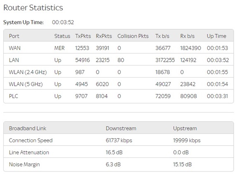The image size is (237, 174).
Task: Click PLC up time 00:03:31
Action: pos(217,96)
